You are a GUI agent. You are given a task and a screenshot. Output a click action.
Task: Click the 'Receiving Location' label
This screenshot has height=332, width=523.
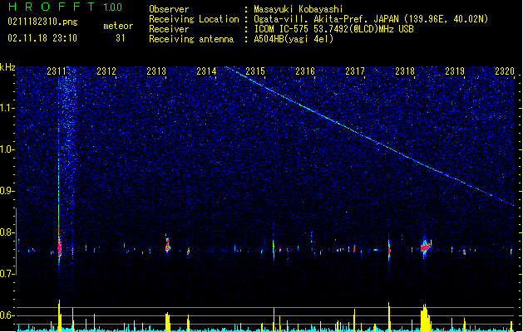194,19
